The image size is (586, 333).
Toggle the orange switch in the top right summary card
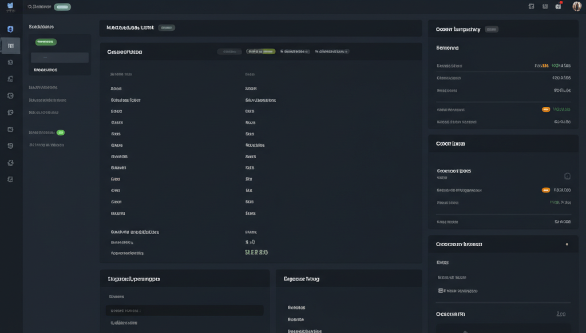tap(546, 109)
